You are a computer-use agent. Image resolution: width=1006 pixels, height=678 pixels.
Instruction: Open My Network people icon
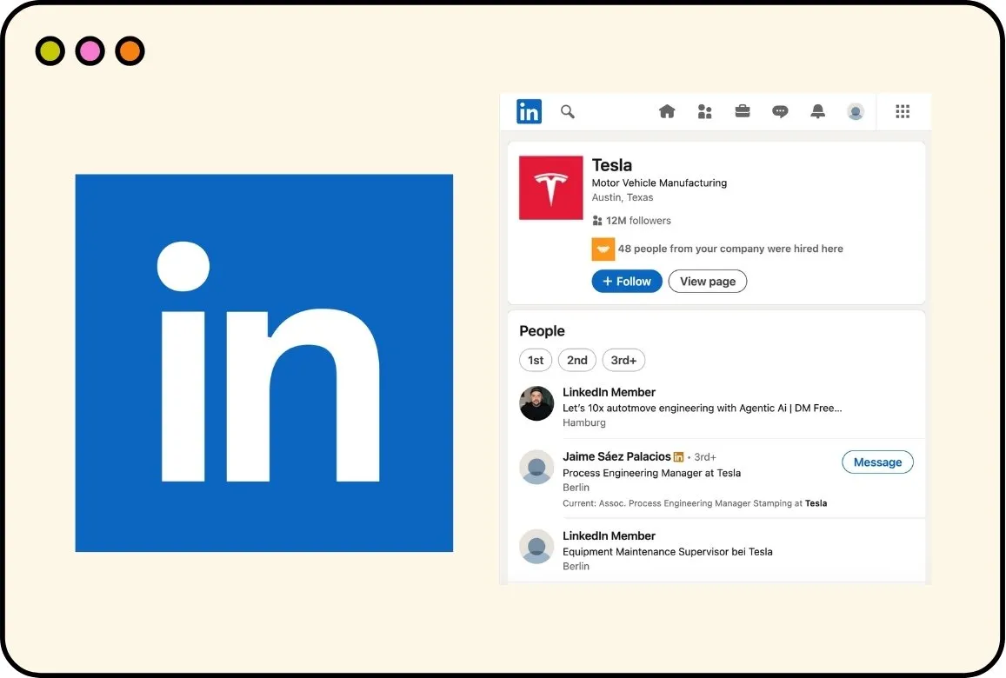point(704,111)
